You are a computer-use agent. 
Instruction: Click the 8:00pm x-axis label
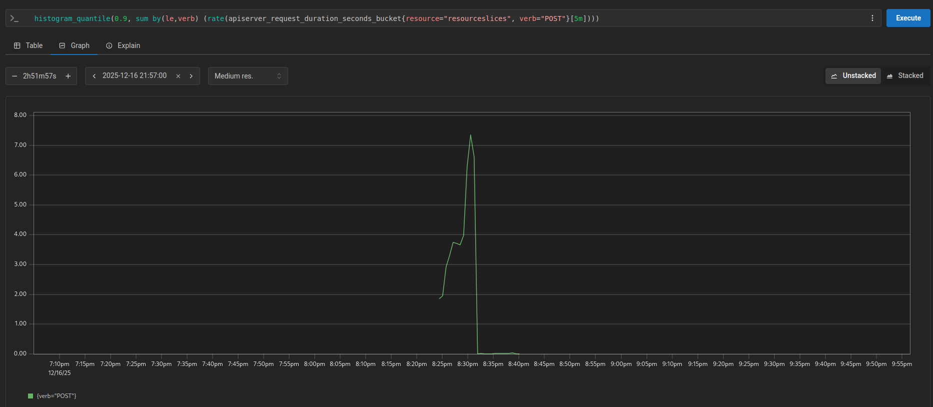(x=315, y=364)
